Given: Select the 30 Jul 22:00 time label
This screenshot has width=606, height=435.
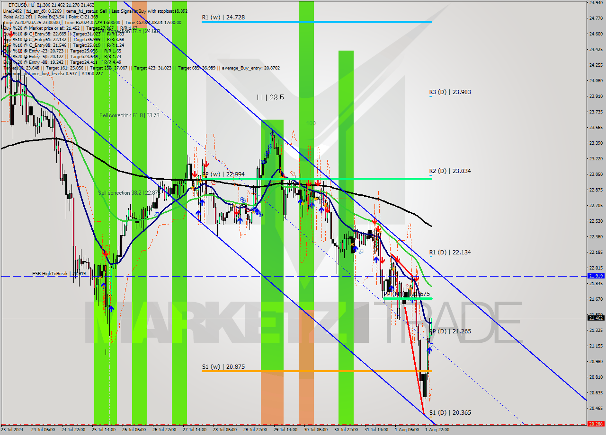Looking at the screenshot, I should [x=346, y=430].
